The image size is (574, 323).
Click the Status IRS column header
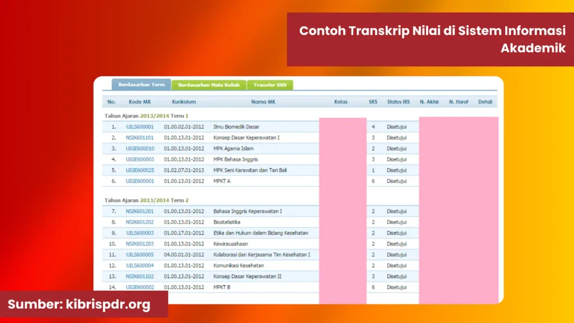point(399,102)
